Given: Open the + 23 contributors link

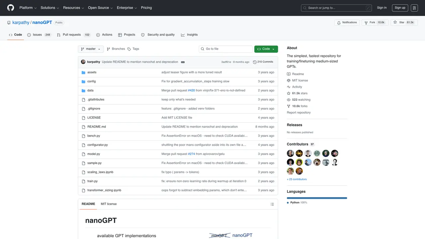Looking at the screenshot, I should 297,179.
